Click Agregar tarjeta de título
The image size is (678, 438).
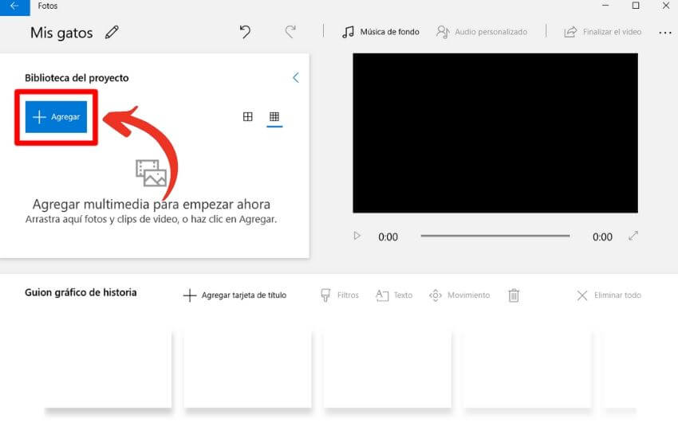pos(235,295)
